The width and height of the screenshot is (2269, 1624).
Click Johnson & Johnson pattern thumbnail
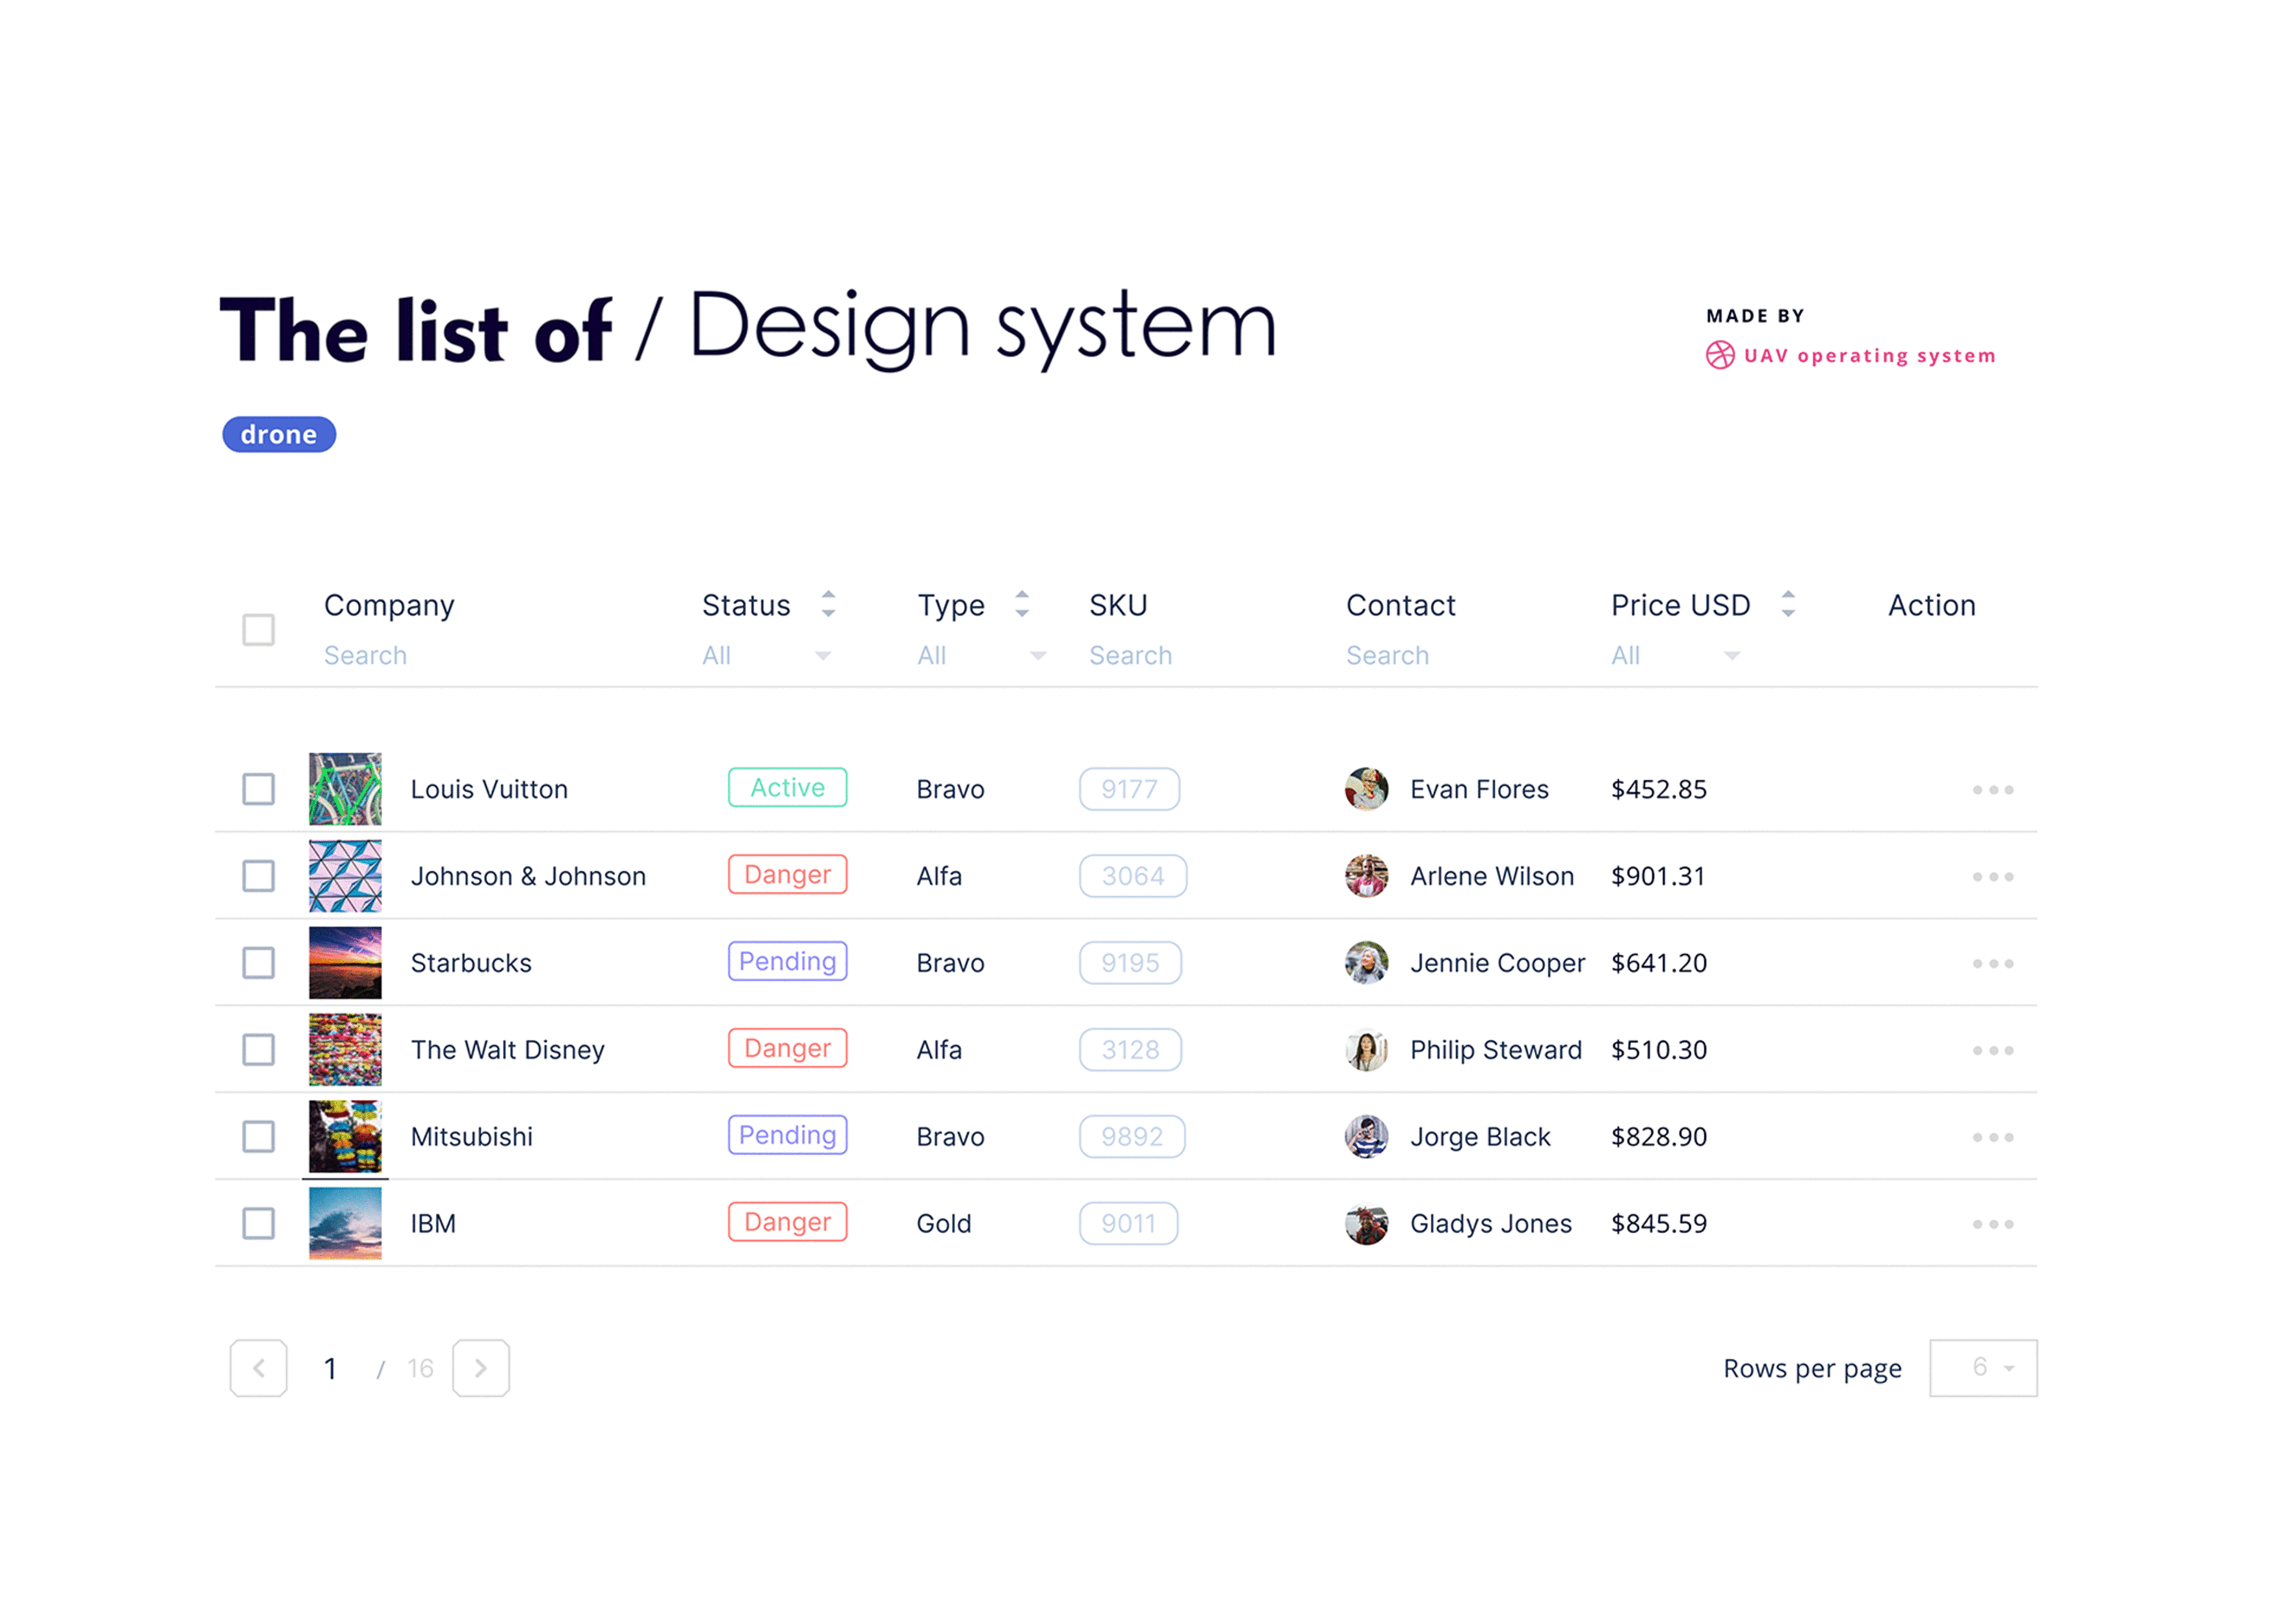point(345,876)
